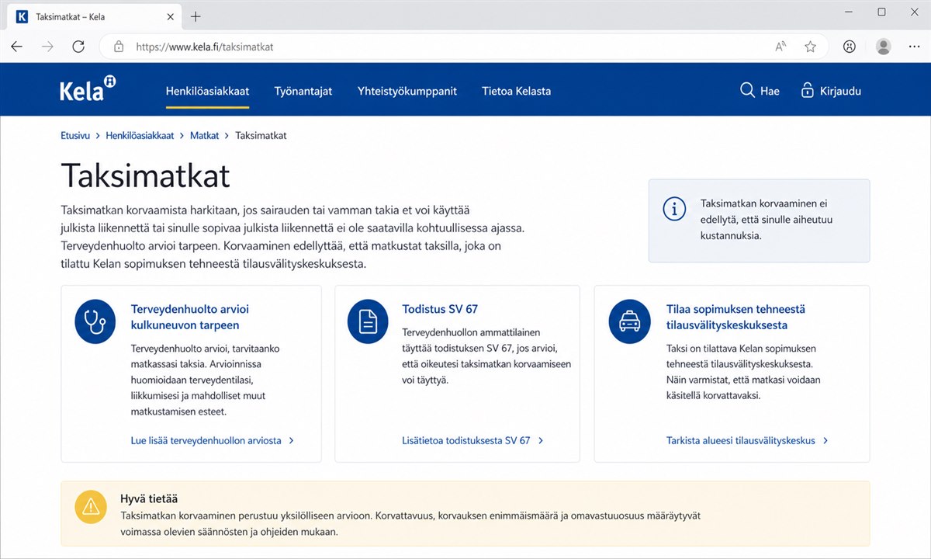Click the warning triangle icon in Hyvä tietää banner
Image resolution: width=931 pixels, height=559 pixels.
click(91, 507)
